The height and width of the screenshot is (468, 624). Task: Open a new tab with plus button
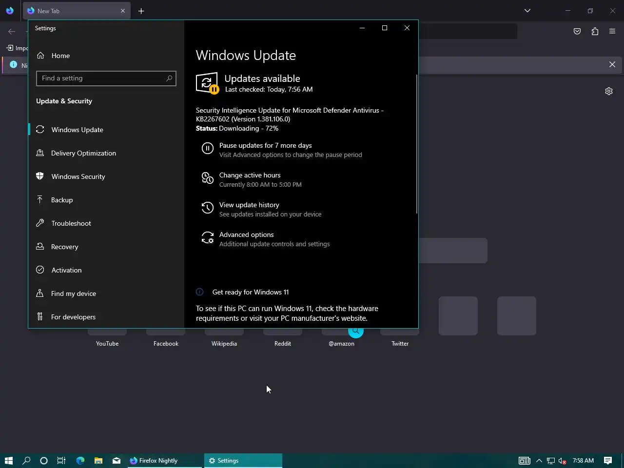(141, 11)
